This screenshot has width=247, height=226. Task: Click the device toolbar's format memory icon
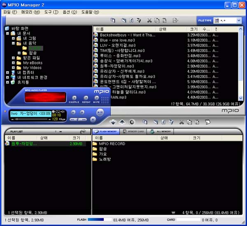click(x=207, y=122)
